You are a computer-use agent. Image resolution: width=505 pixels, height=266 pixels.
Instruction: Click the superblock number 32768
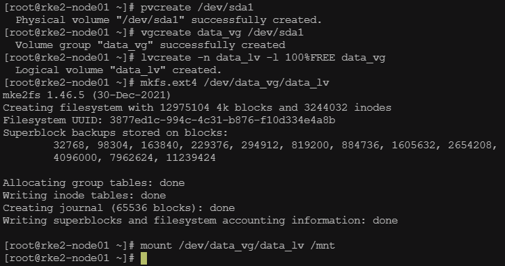pyautogui.click(x=71, y=146)
